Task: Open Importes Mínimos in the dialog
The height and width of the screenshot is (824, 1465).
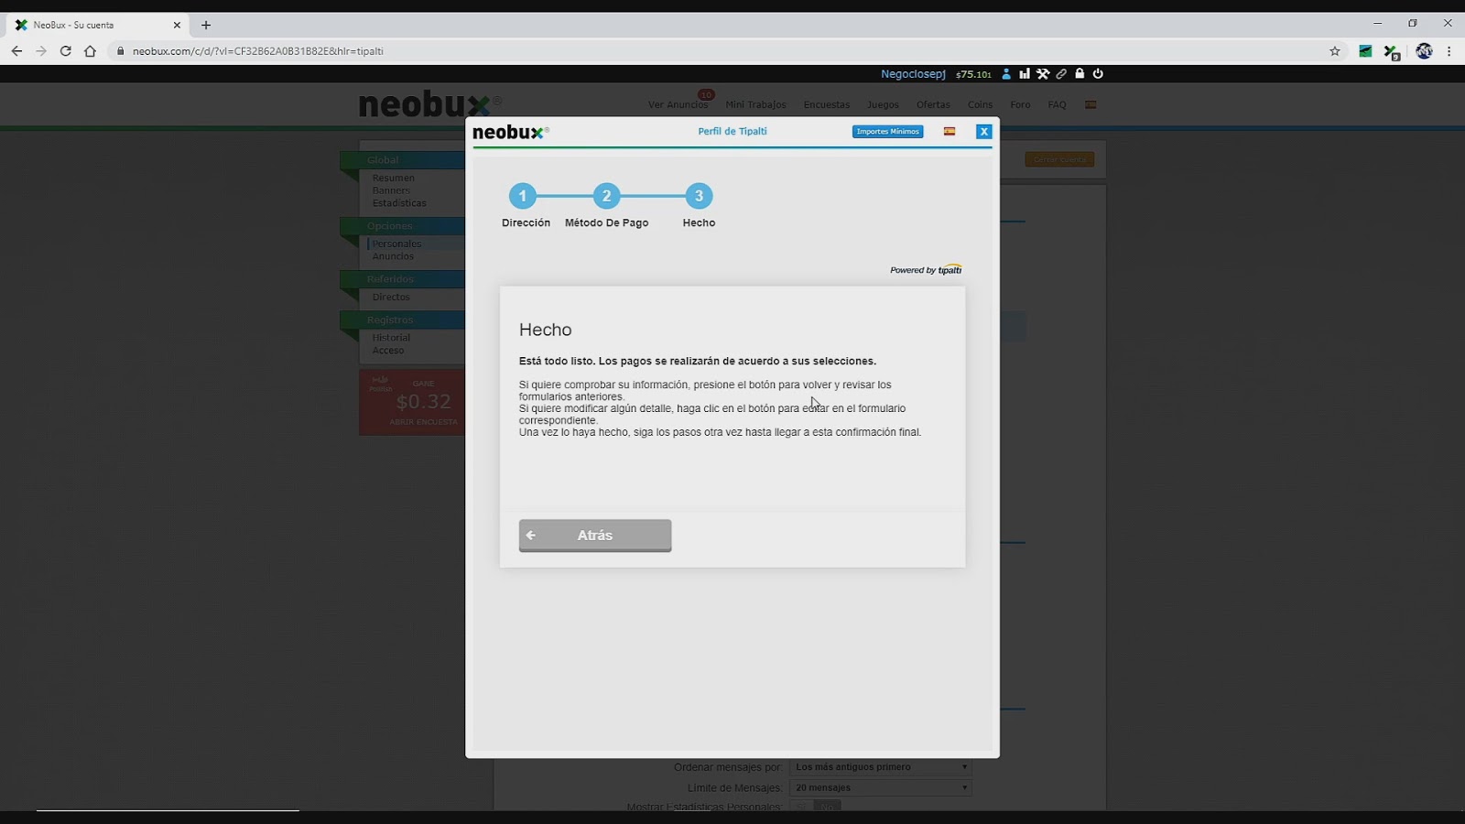Action: [x=887, y=132]
